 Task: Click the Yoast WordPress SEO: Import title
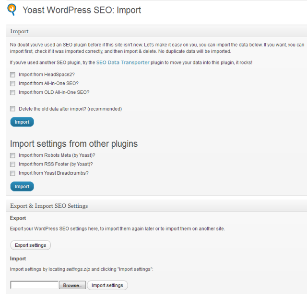pyautogui.click(x=82, y=10)
